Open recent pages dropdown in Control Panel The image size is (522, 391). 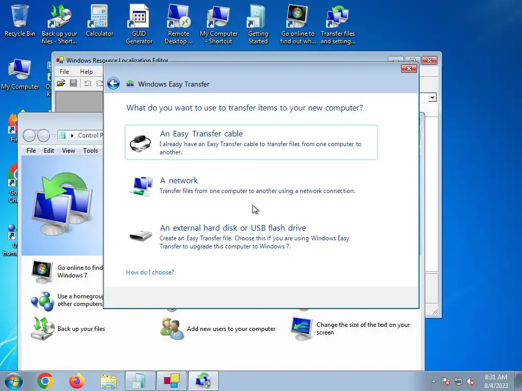coord(54,135)
